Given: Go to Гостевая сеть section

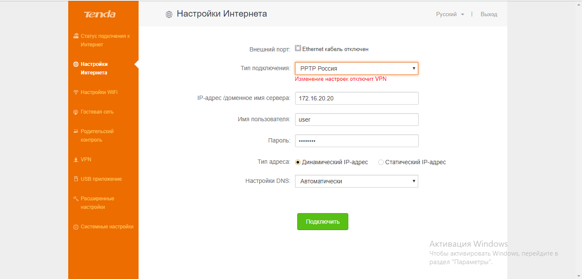Looking at the screenshot, I should 97,112.
